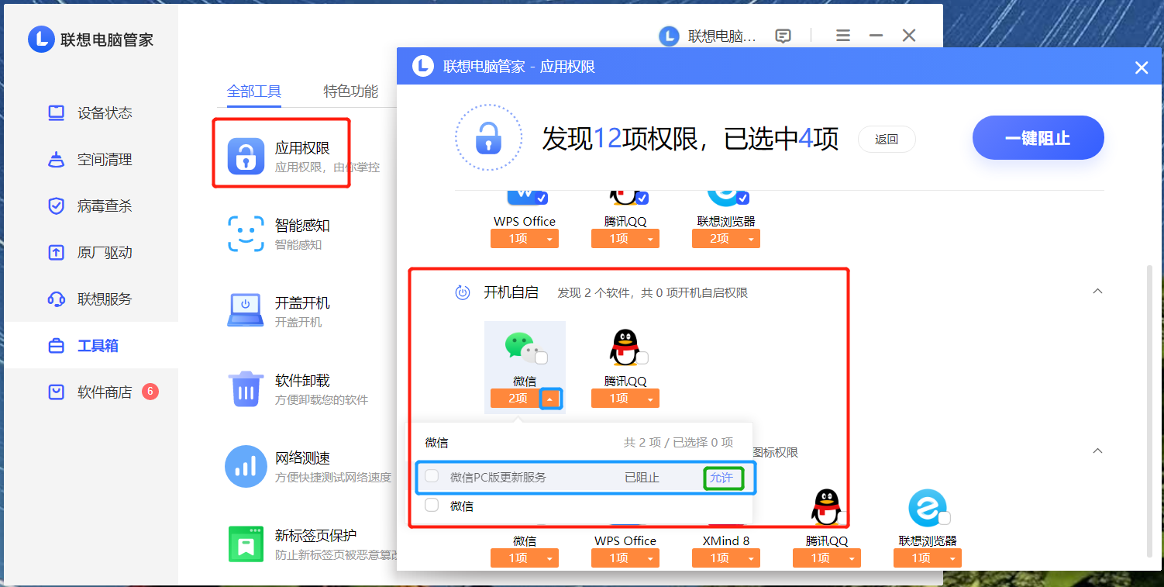Open the 新标签页保护 green bookmark icon

click(246, 544)
